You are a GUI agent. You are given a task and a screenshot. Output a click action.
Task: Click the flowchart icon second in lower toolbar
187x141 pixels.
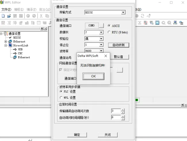9,23
